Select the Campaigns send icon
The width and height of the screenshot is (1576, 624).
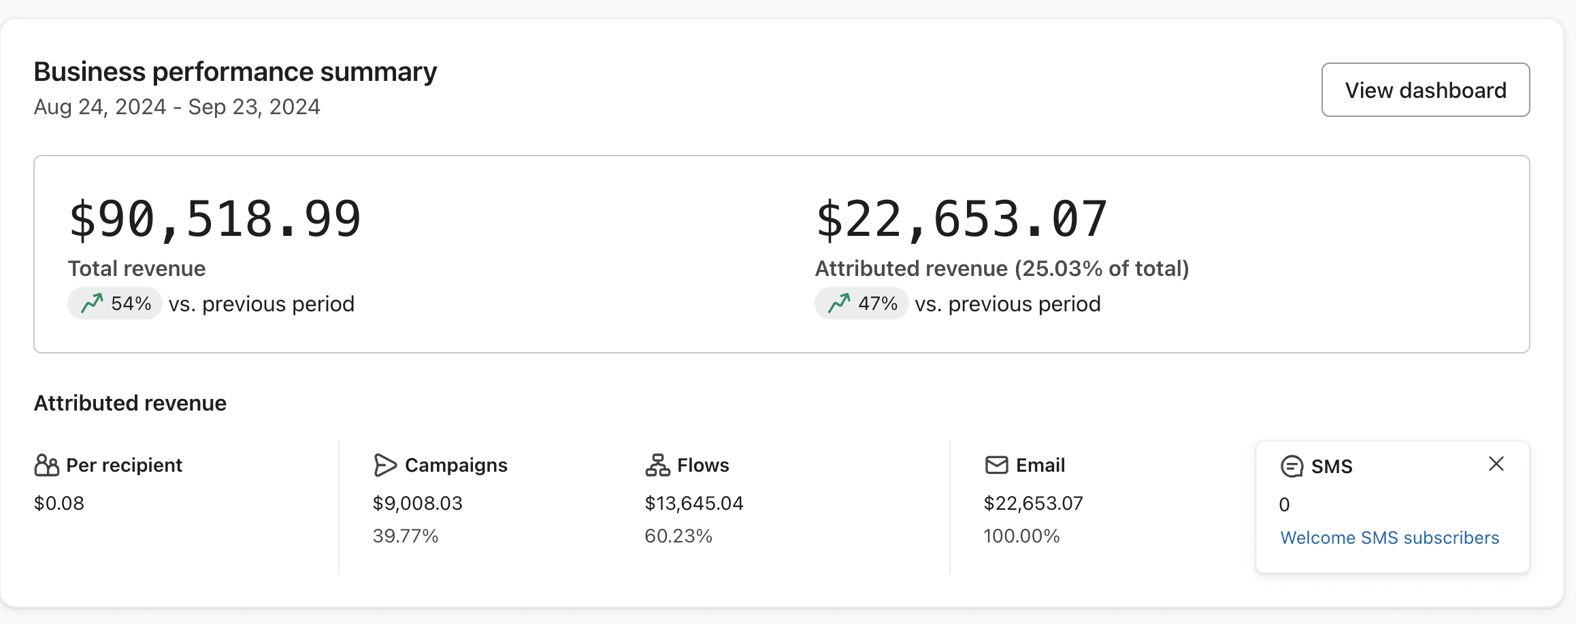386,465
